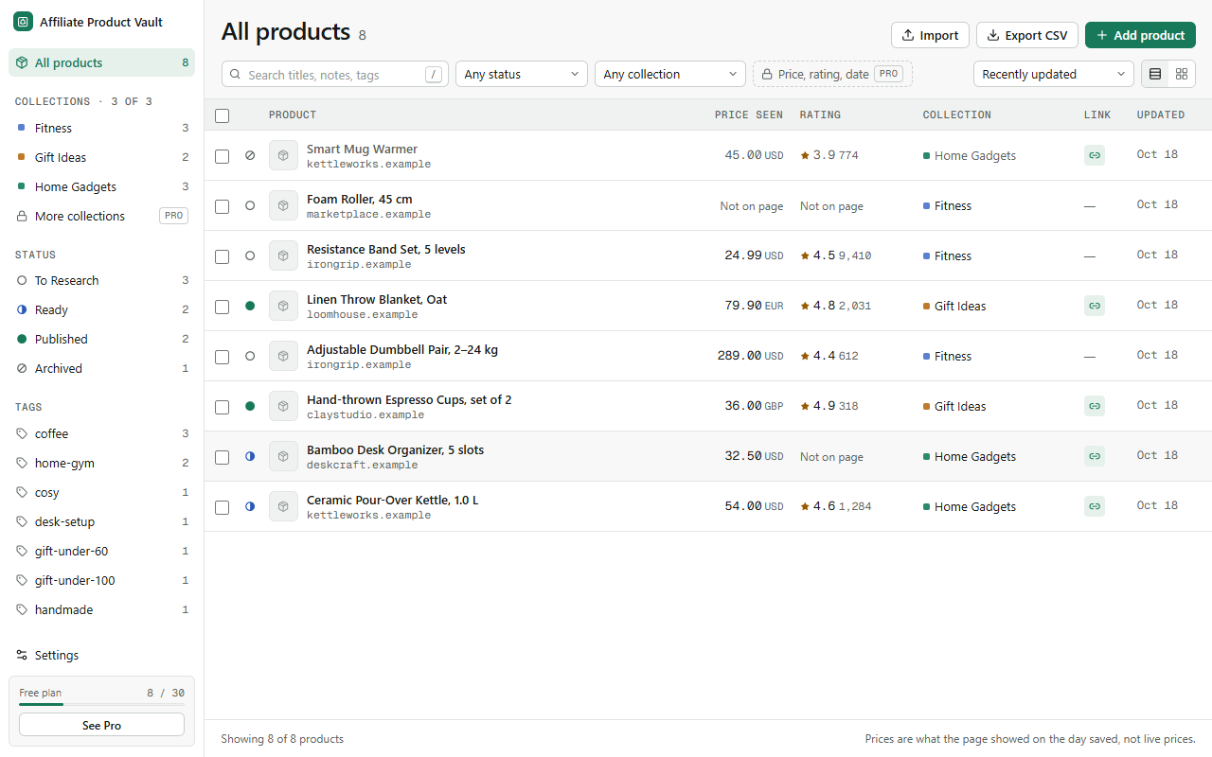Open the Fitness collection

(102, 128)
